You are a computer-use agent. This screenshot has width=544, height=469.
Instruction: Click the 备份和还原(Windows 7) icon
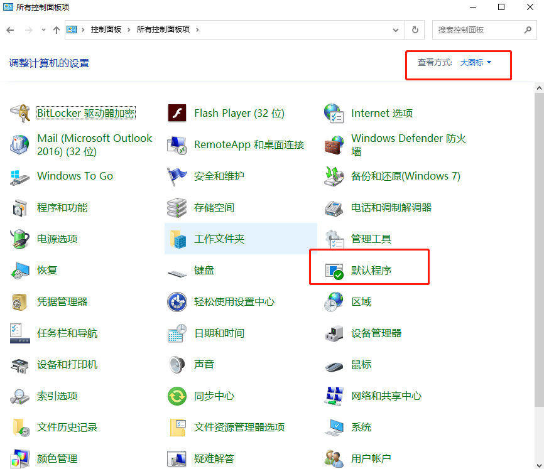pyautogui.click(x=334, y=176)
